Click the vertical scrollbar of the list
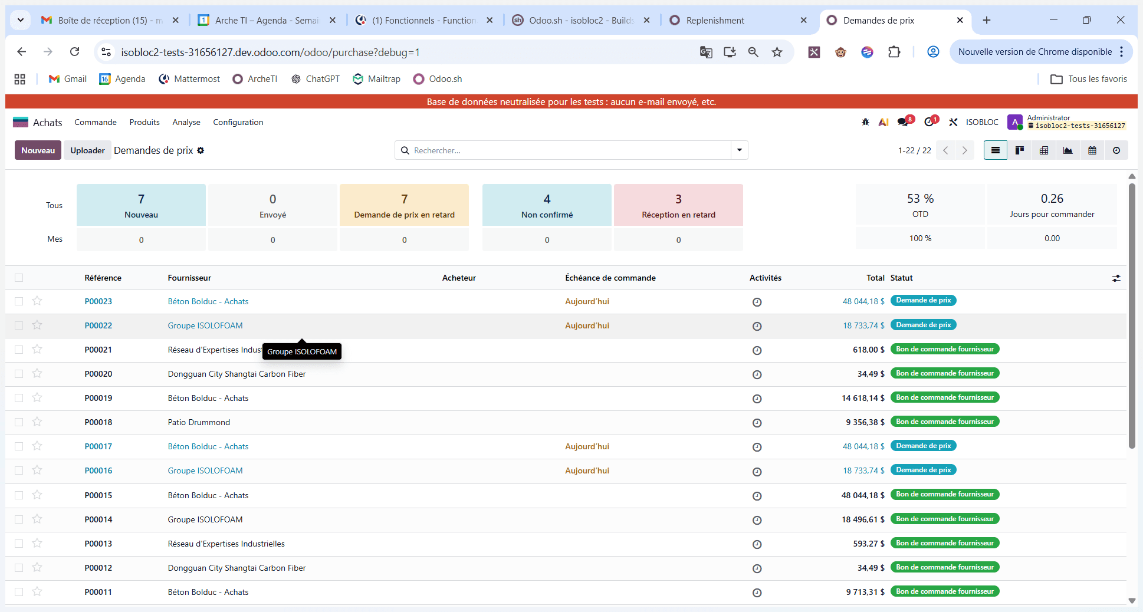The image size is (1143, 612). [1132, 315]
